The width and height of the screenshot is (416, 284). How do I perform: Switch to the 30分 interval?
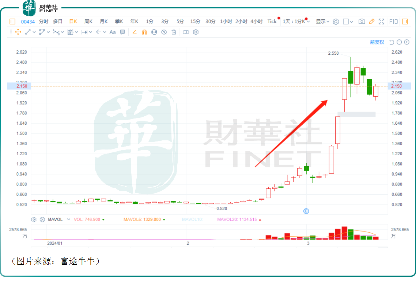point(211,22)
